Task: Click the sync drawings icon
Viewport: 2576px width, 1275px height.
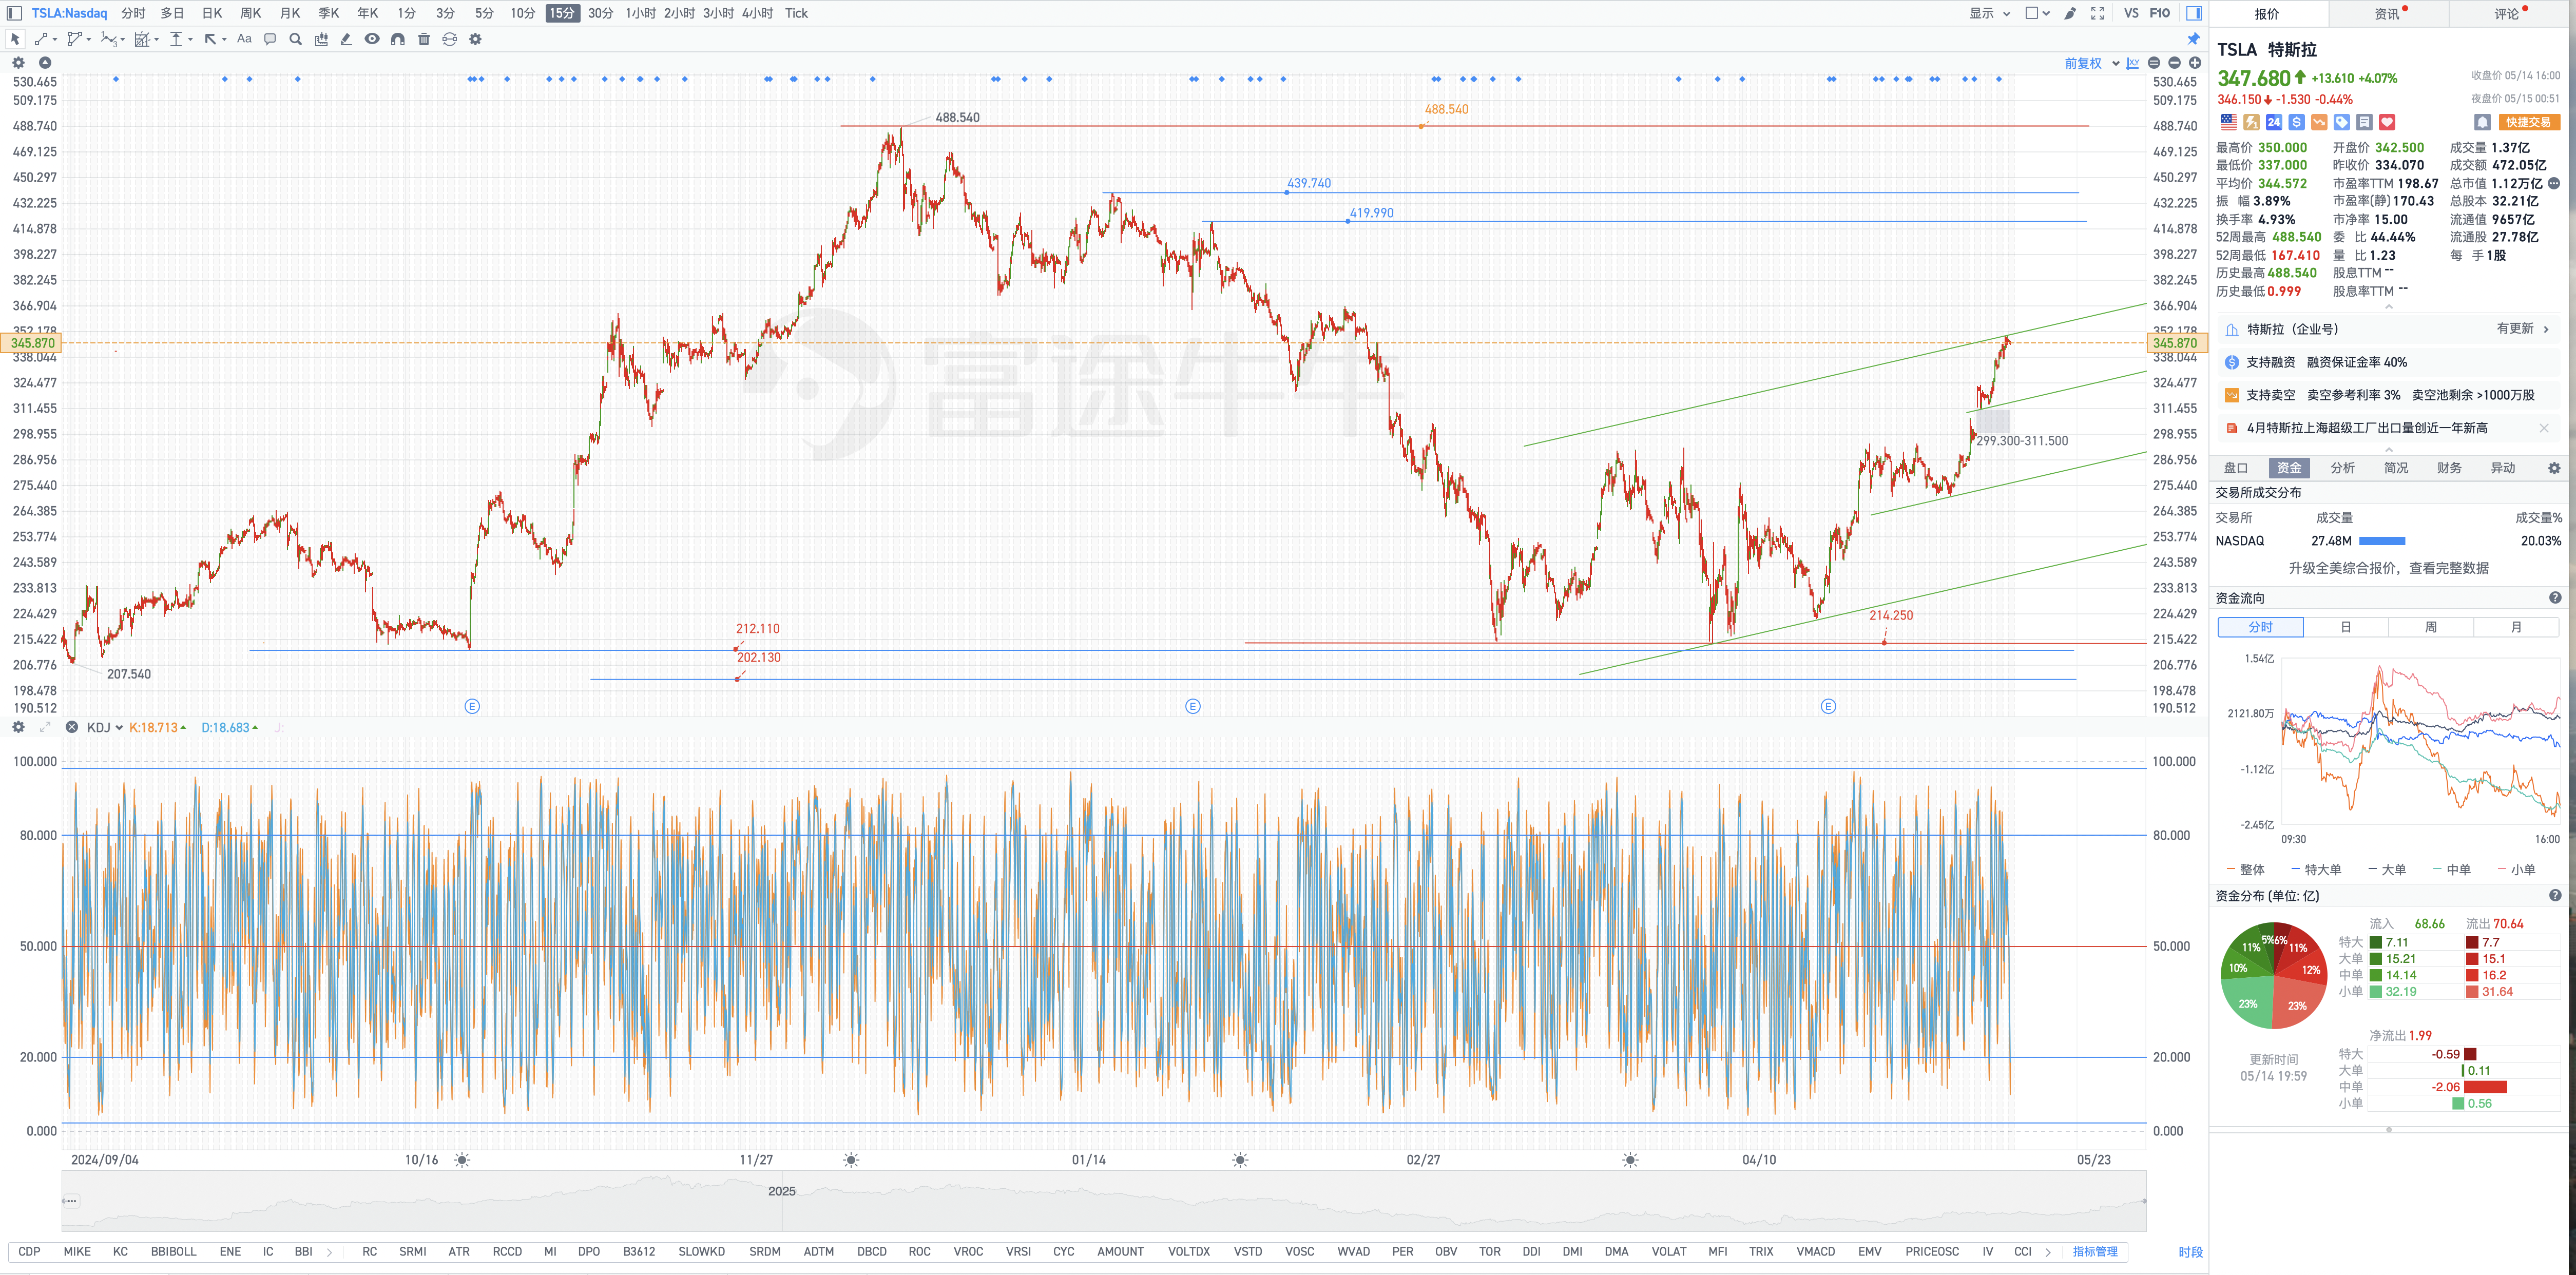Action: coord(450,39)
